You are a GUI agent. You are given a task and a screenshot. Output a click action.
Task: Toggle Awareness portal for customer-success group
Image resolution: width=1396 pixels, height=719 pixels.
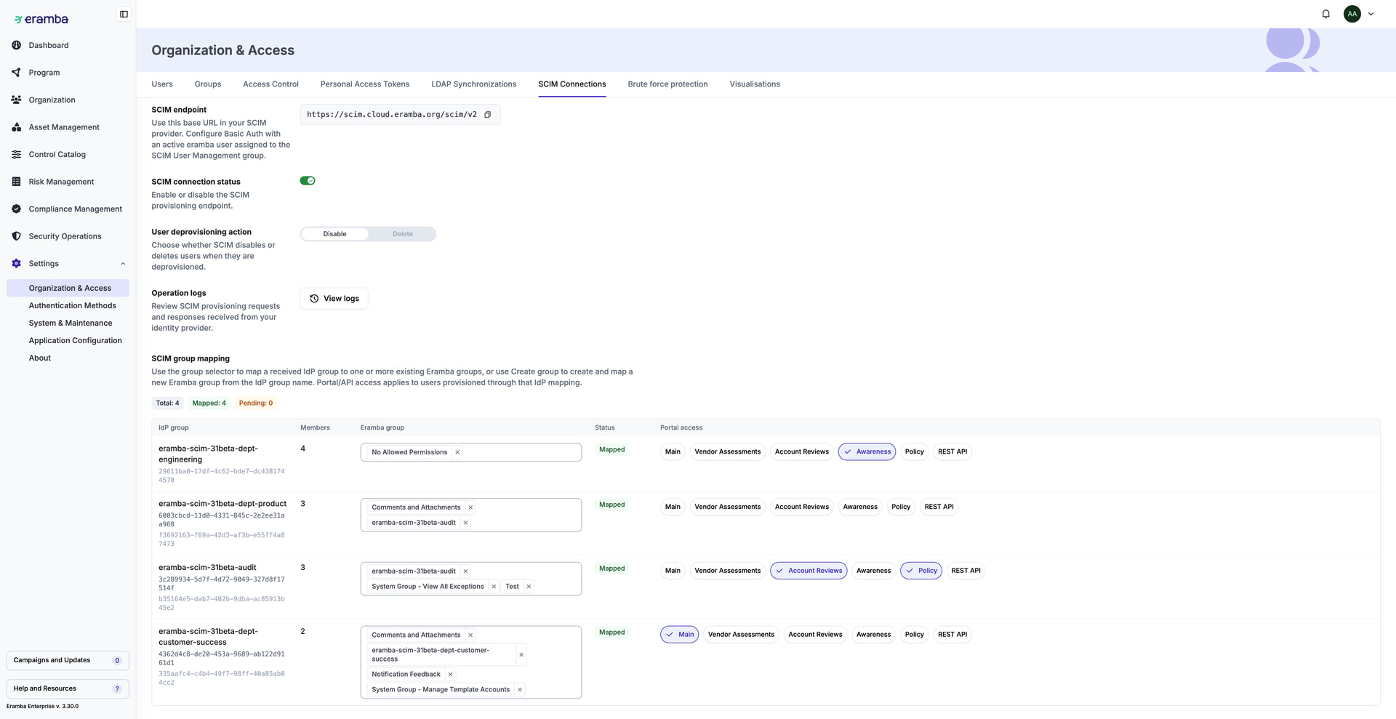[873, 635]
